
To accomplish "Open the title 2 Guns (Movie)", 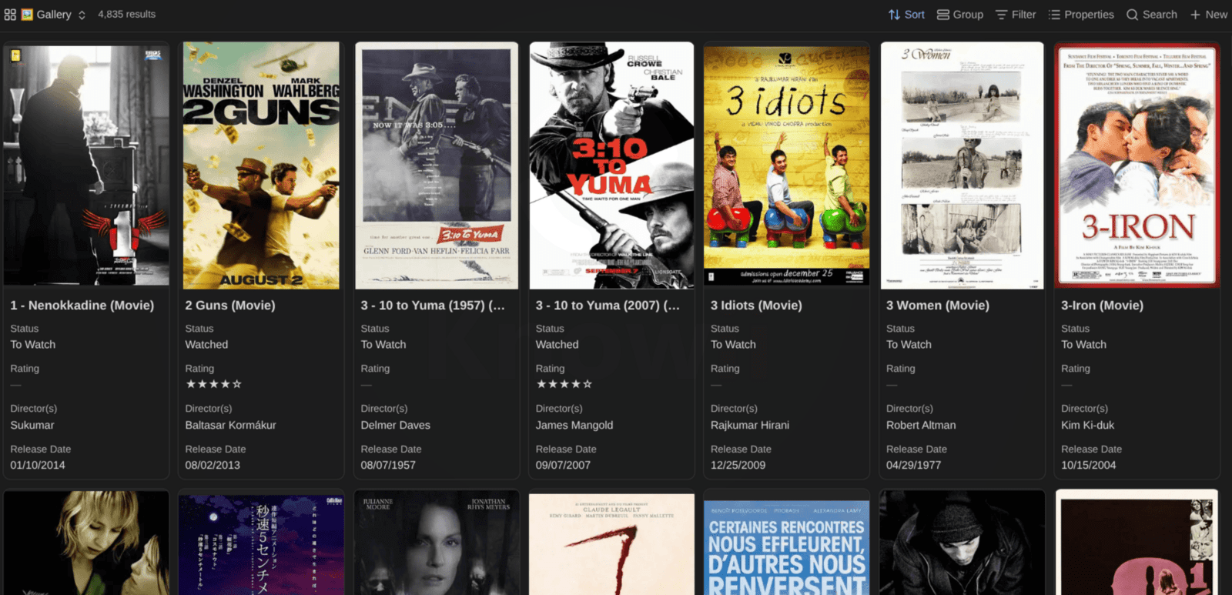I will [x=230, y=306].
